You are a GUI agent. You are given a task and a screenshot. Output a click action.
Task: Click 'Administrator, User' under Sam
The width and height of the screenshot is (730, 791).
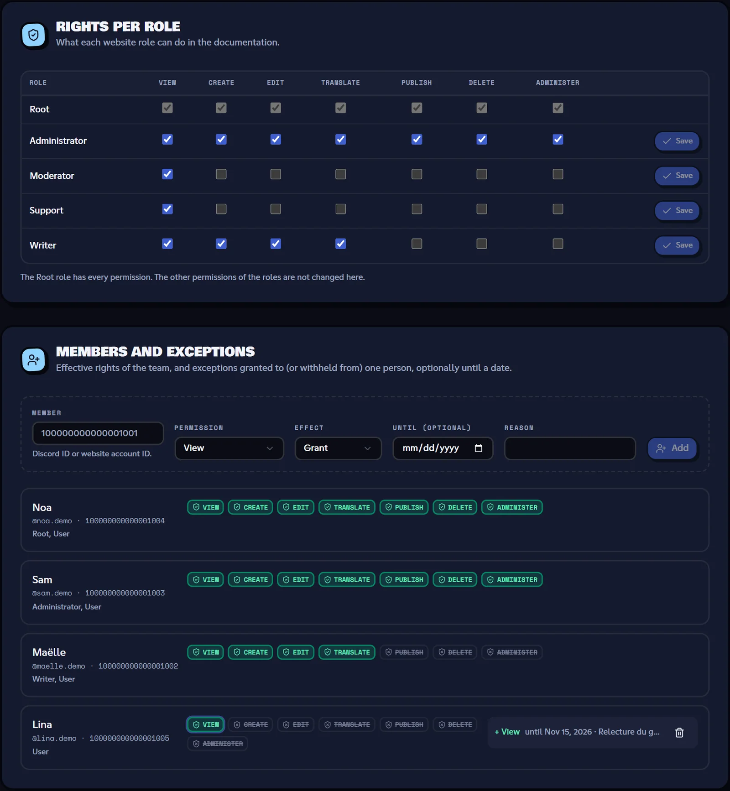click(x=67, y=607)
